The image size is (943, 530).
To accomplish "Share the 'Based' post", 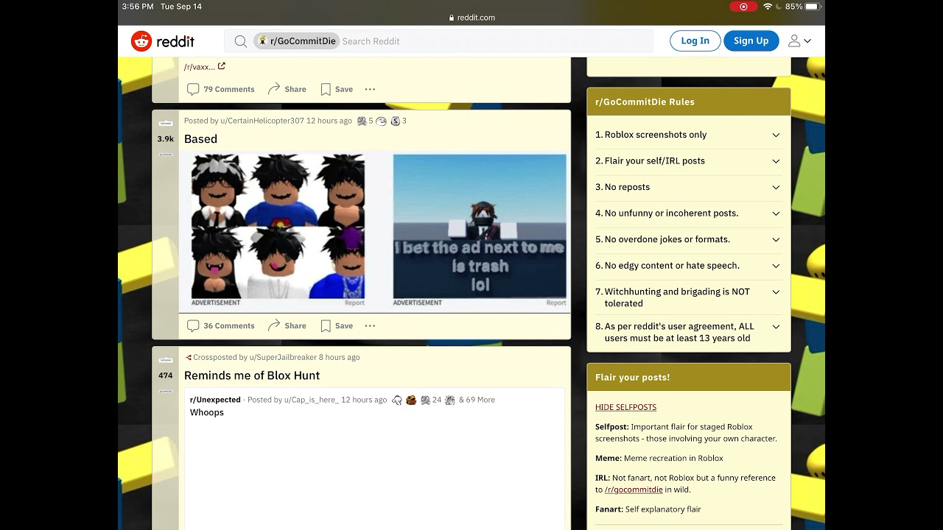I will pos(287,325).
